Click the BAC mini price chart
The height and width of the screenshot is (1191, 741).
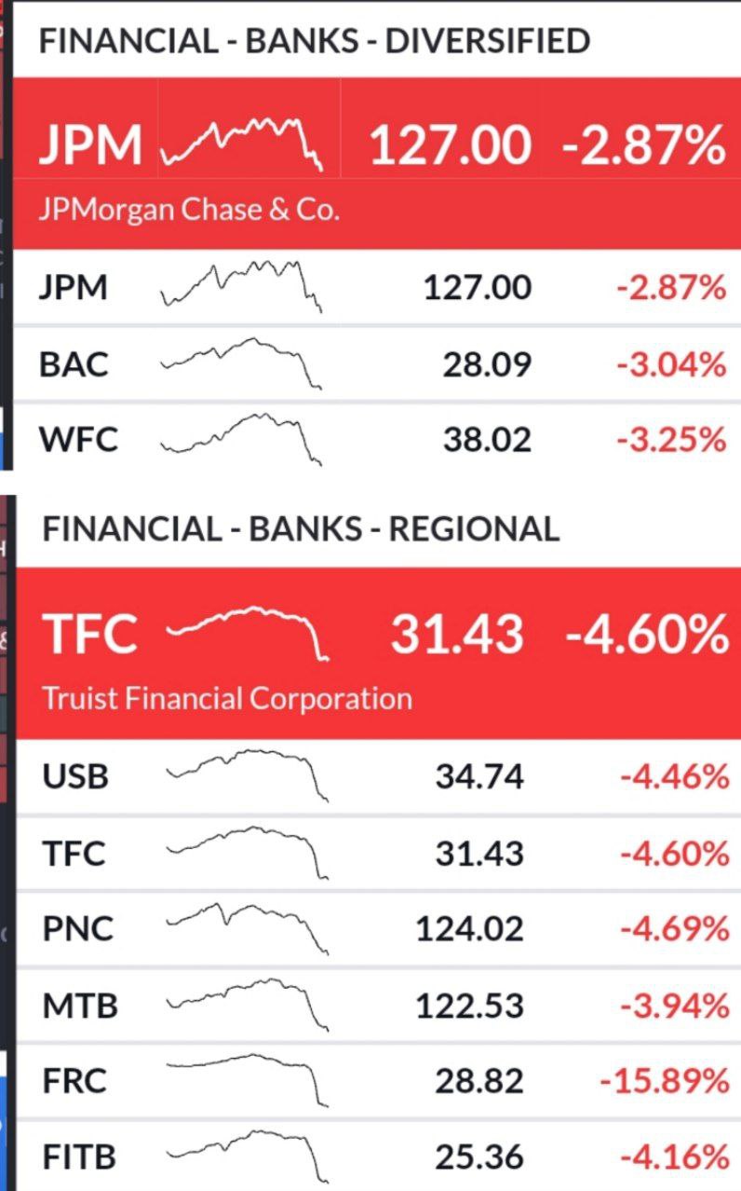pyautogui.click(x=241, y=362)
